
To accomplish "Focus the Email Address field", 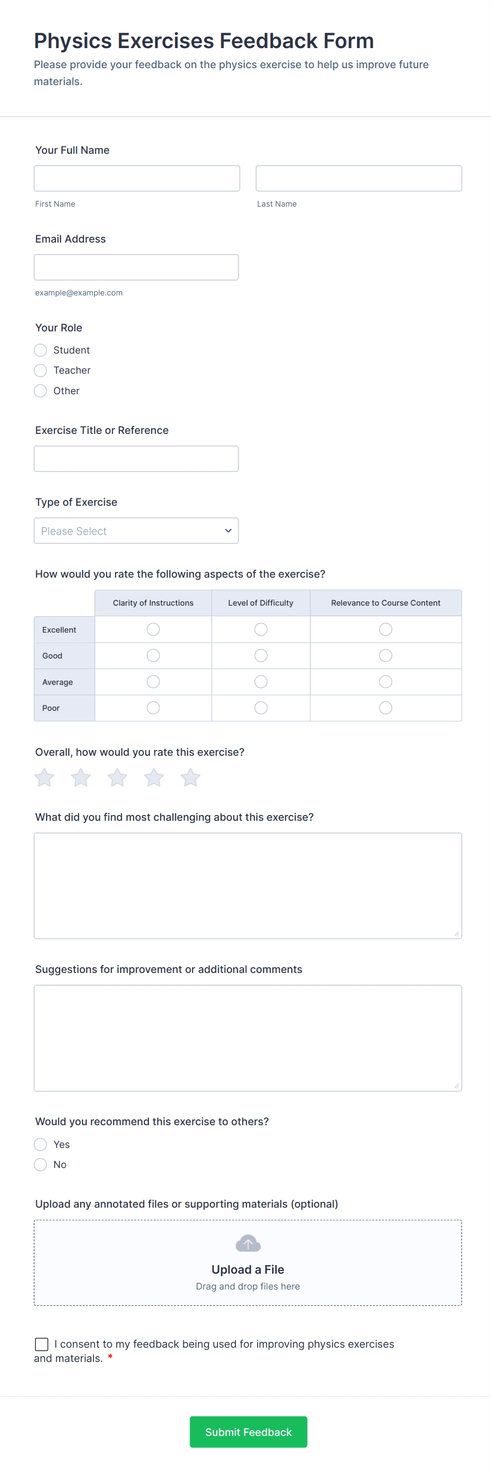I will point(136,267).
